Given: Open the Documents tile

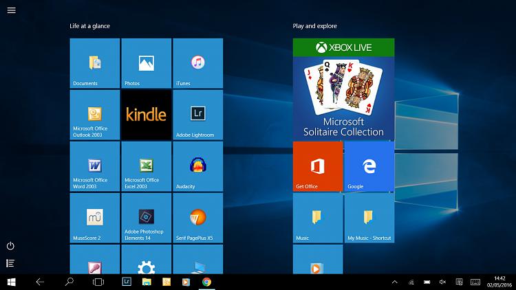Looking at the screenshot, I should point(95,63).
